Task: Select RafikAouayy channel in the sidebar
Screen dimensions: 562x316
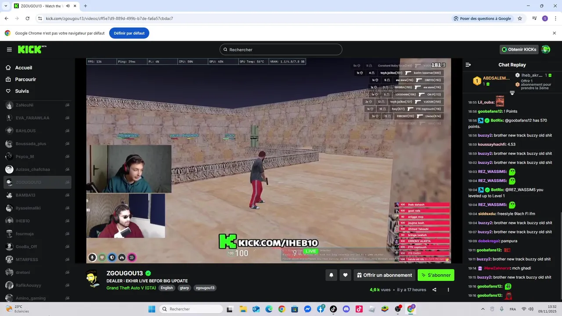Action: click(x=37, y=285)
